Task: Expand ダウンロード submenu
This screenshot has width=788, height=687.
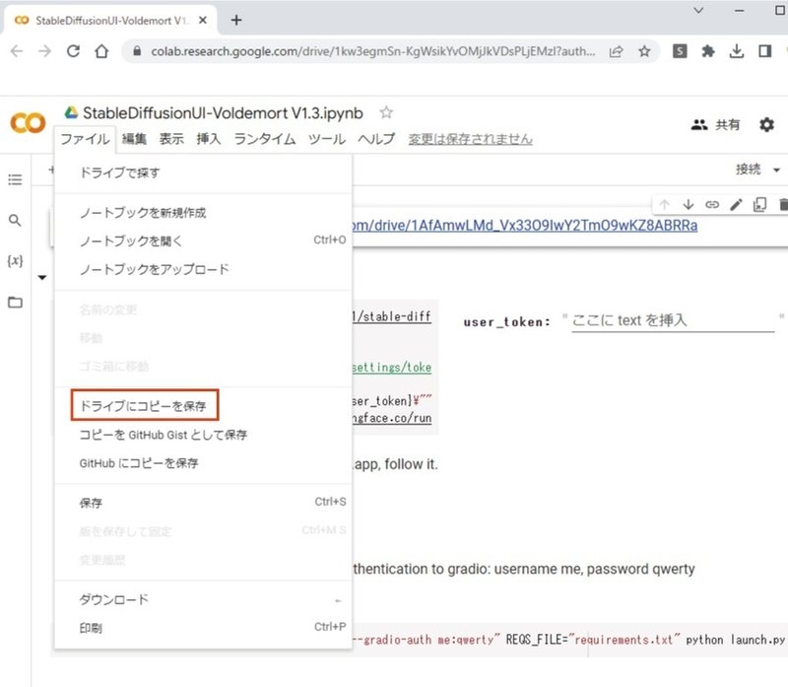Action: (203, 599)
